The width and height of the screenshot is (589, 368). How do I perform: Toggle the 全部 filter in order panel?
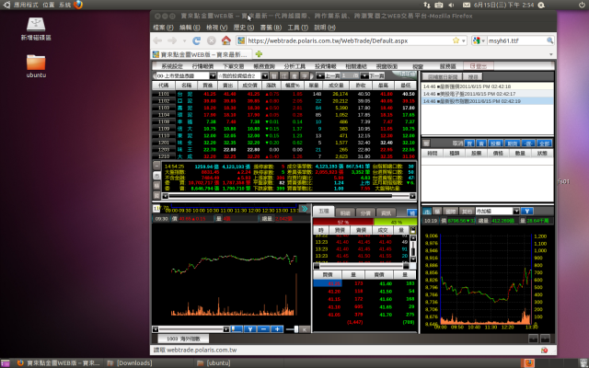(x=544, y=144)
